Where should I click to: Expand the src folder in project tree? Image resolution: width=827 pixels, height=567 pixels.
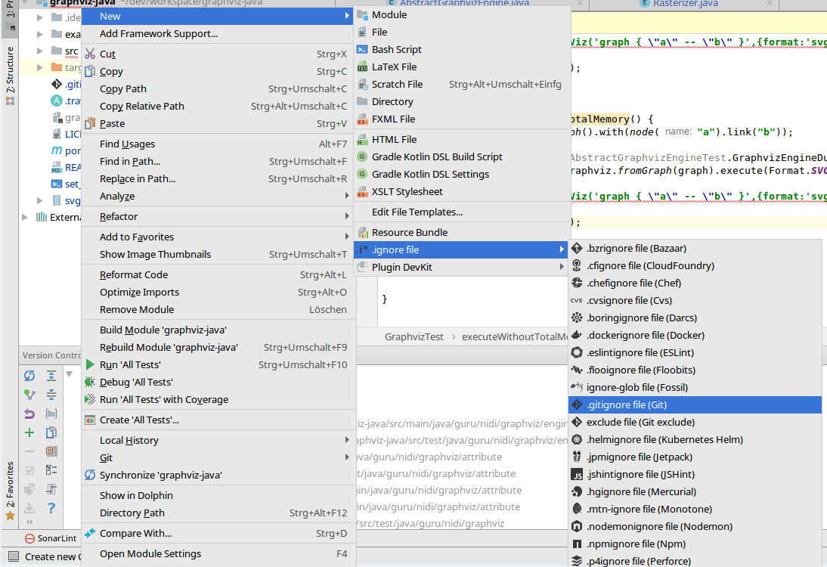40,51
